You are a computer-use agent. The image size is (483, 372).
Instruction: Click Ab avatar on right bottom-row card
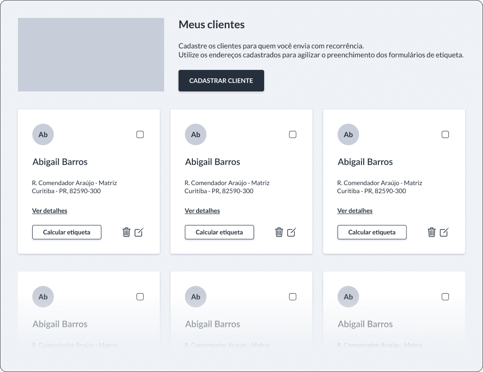point(348,297)
